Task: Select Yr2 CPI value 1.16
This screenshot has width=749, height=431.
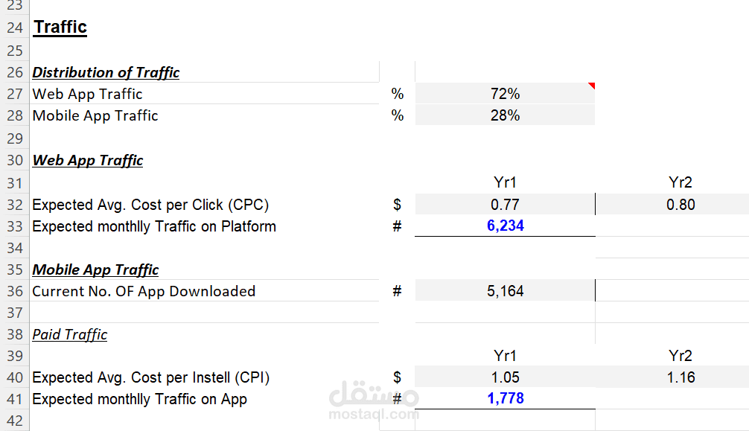Action: (x=681, y=377)
